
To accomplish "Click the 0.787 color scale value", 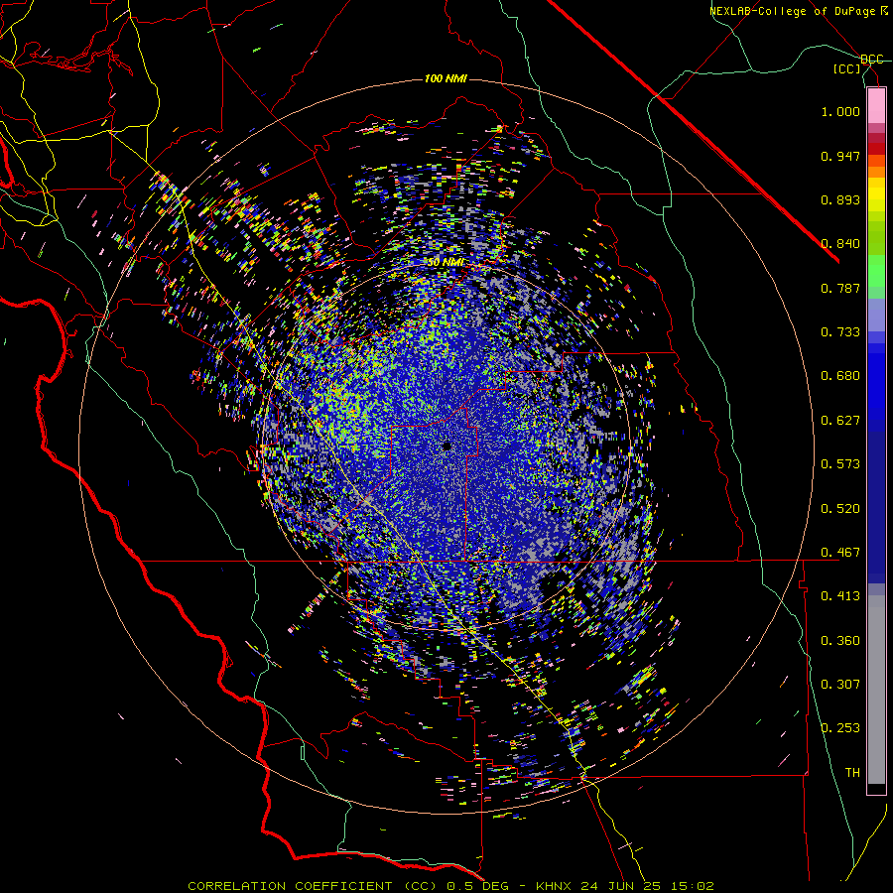I will pyautogui.click(x=840, y=288).
